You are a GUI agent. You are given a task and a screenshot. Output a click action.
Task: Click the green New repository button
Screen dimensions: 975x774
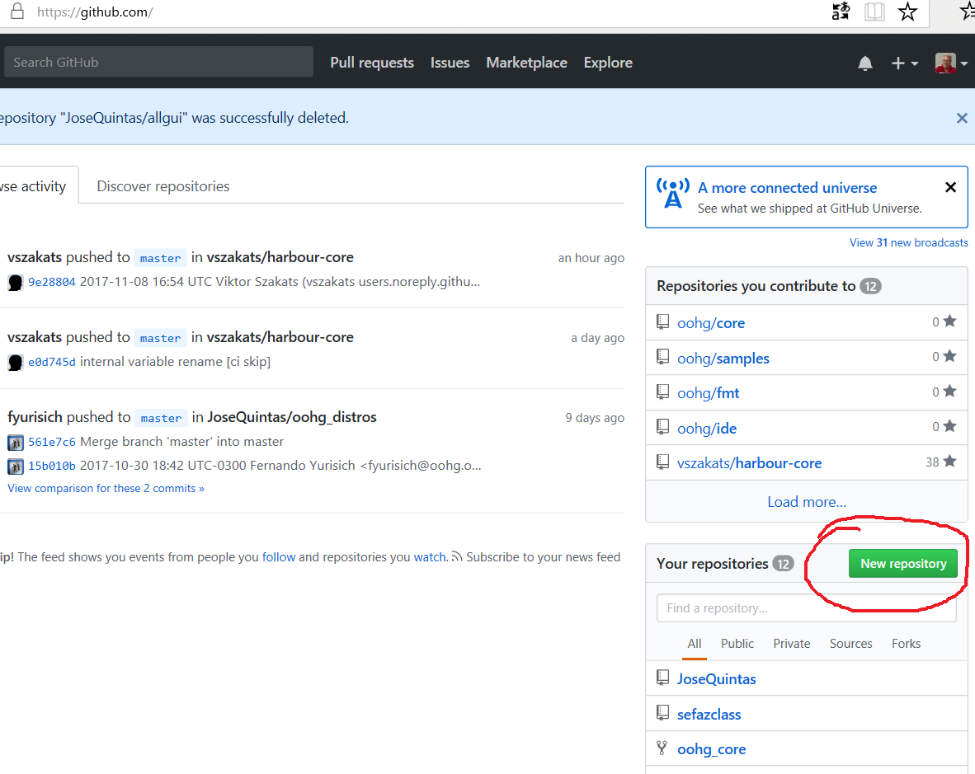tap(902, 564)
